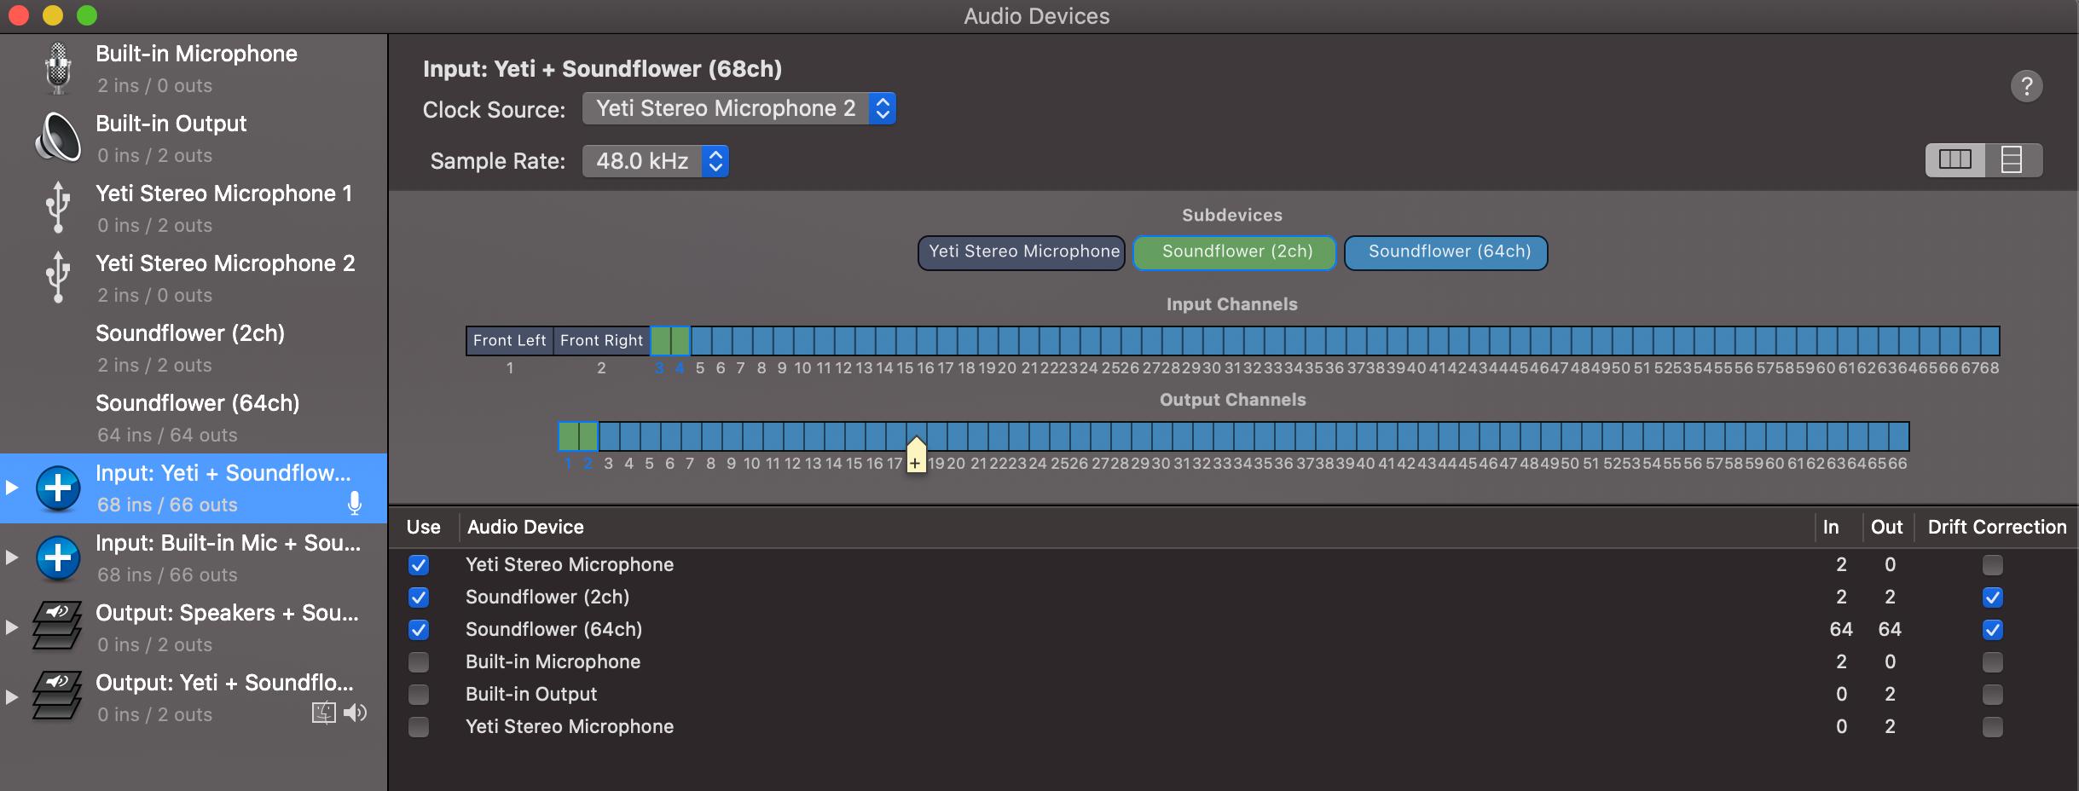
Task: Open the Clock Source dropdown
Action: click(x=738, y=108)
